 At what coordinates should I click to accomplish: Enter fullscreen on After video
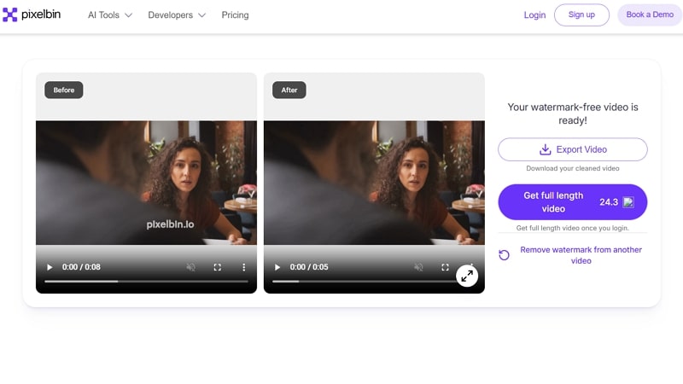coord(445,267)
